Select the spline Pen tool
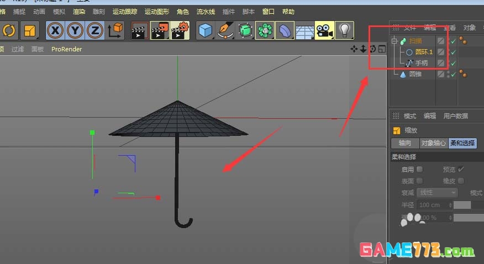Viewport: 484px width, 264px height. [x=225, y=30]
